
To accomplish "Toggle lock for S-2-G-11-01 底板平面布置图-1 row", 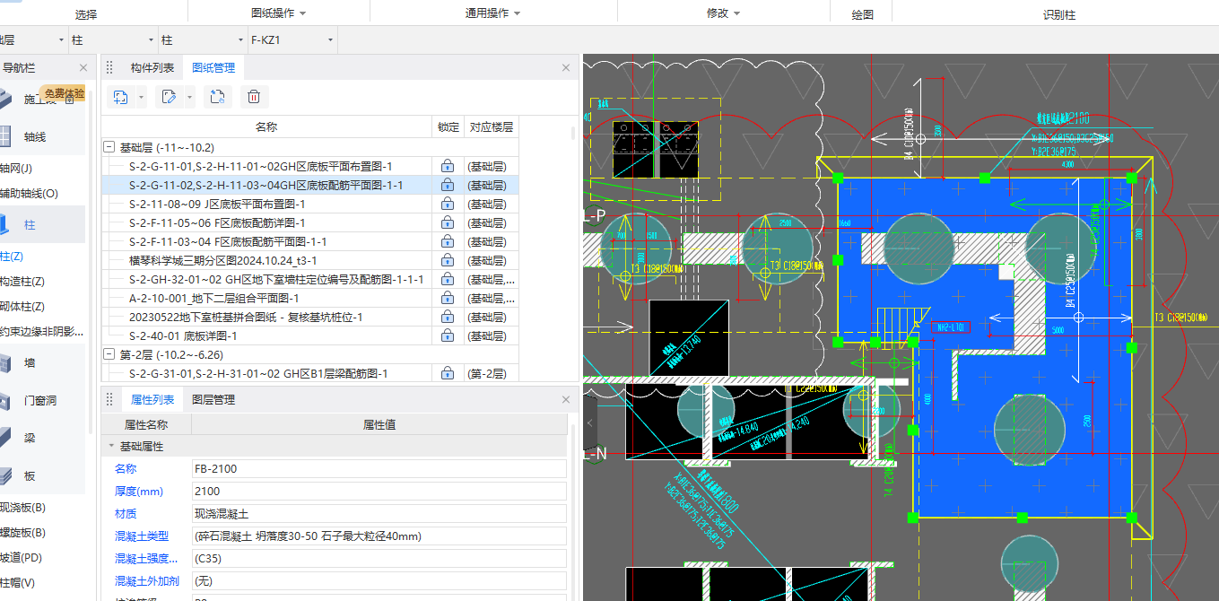I will click(x=447, y=166).
